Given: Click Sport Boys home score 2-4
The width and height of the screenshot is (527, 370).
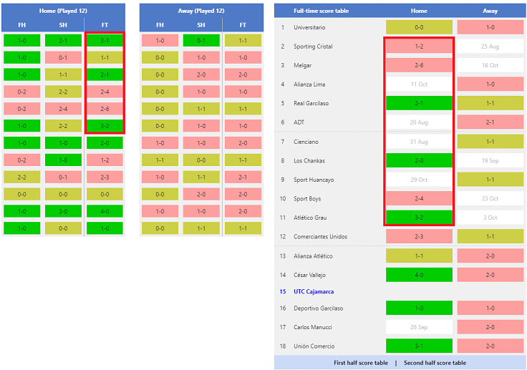Looking at the screenshot, I should coord(419,199).
